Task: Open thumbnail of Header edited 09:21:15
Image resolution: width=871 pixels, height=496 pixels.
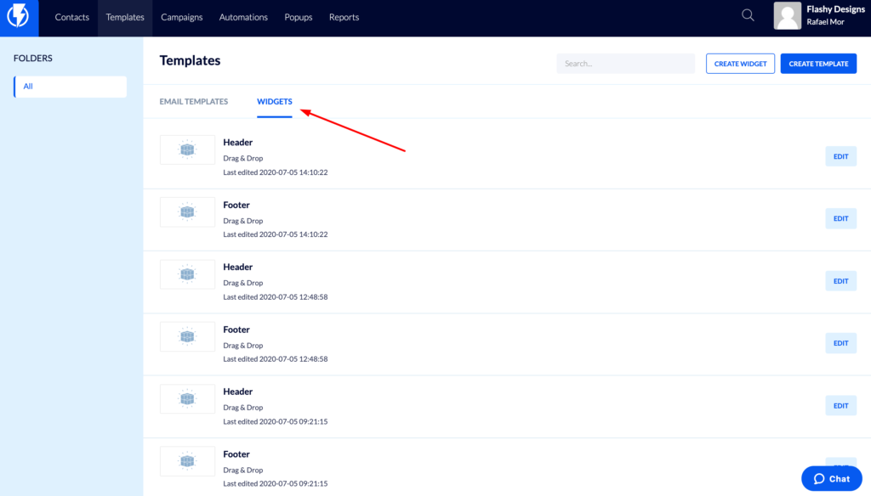Action: pos(187,399)
